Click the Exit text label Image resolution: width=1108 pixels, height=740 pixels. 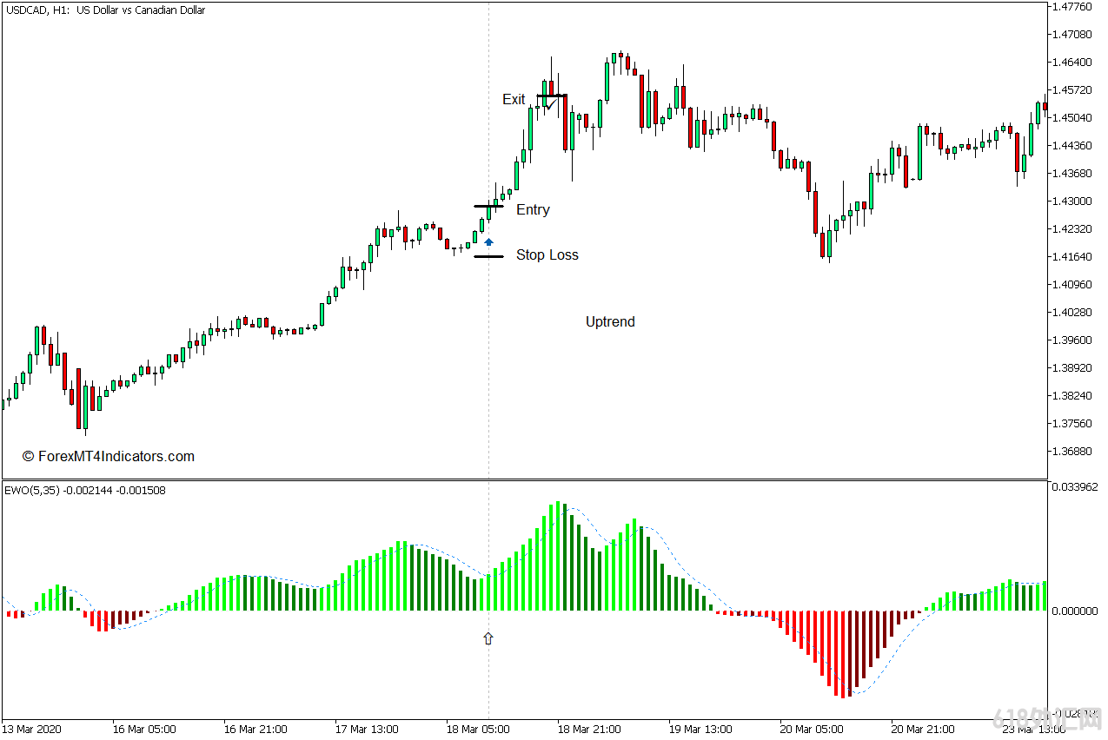(514, 100)
